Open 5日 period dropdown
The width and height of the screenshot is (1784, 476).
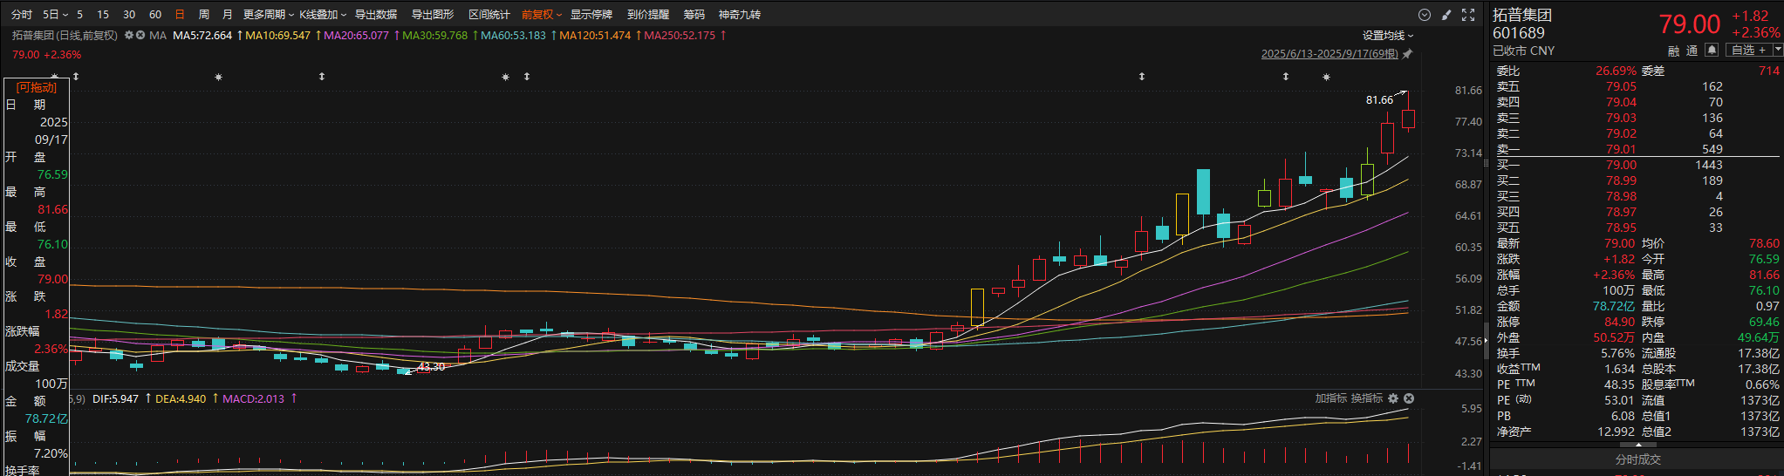[x=56, y=15]
